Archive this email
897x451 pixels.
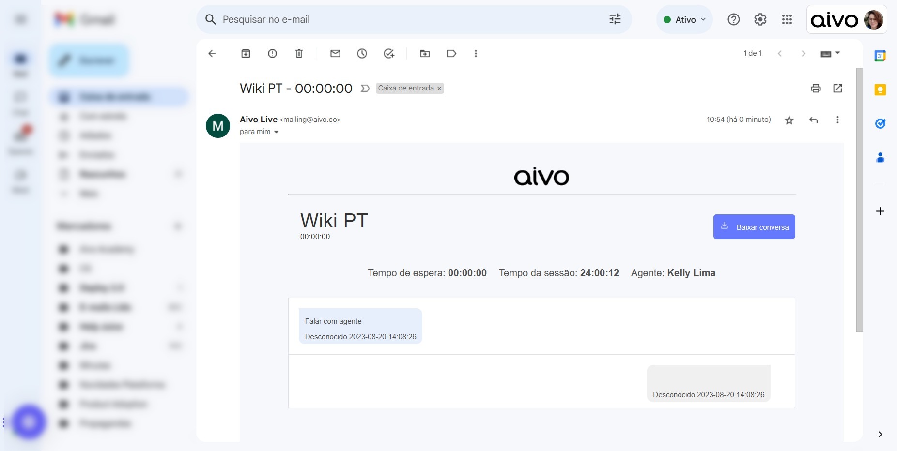click(x=246, y=54)
